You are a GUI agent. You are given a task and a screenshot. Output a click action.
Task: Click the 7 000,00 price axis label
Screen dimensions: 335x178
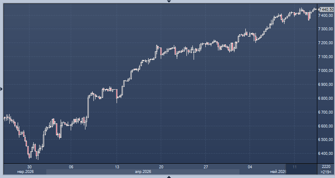click(326, 71)
